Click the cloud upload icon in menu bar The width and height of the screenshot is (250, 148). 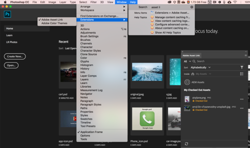pyautogui.click(x=229, y=2)
